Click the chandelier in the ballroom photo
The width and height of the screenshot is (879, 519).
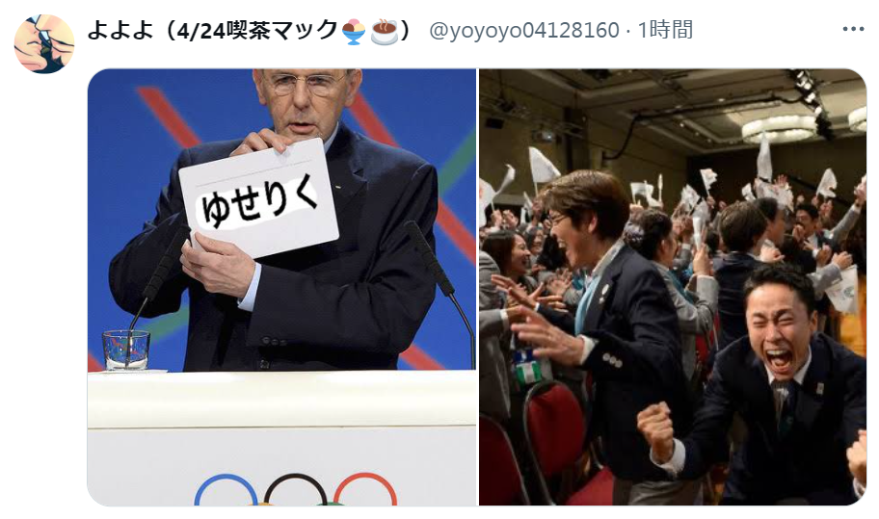point(779,128)
